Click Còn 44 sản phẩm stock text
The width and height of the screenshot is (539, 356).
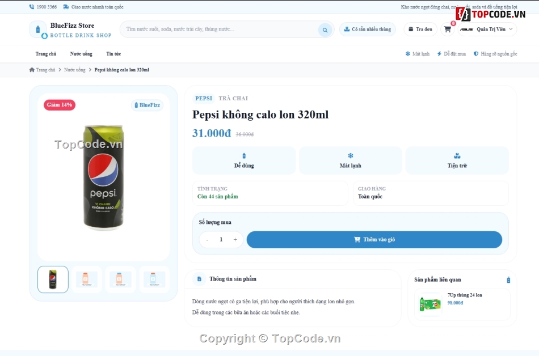218,196
